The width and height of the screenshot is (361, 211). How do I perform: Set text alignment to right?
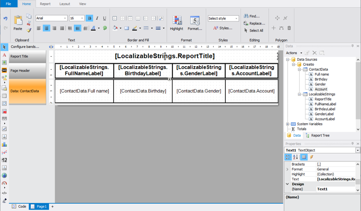click(54, 28)
